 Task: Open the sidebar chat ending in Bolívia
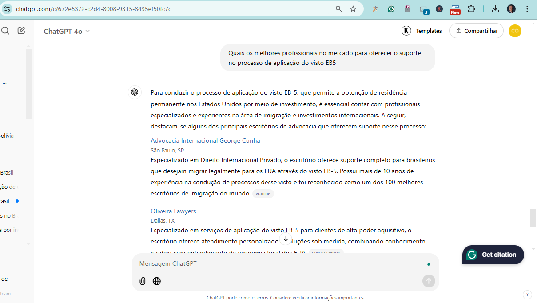(x=7, y=136)
